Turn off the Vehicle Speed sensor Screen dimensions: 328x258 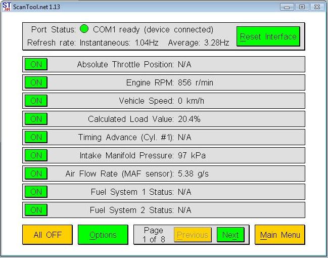(x=36, y=101)
